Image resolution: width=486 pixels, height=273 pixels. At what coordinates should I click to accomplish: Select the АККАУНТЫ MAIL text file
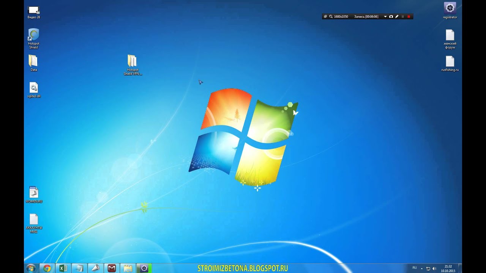click(x=34, y=223)
